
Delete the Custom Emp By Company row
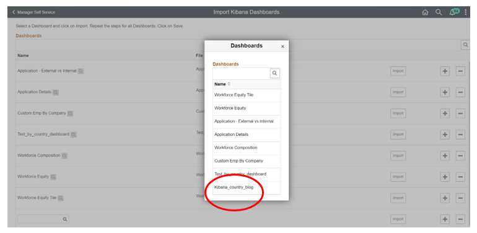(460, 113)
